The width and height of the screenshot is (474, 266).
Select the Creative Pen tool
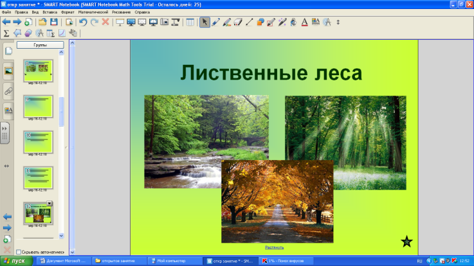click(x=227, y=22)
